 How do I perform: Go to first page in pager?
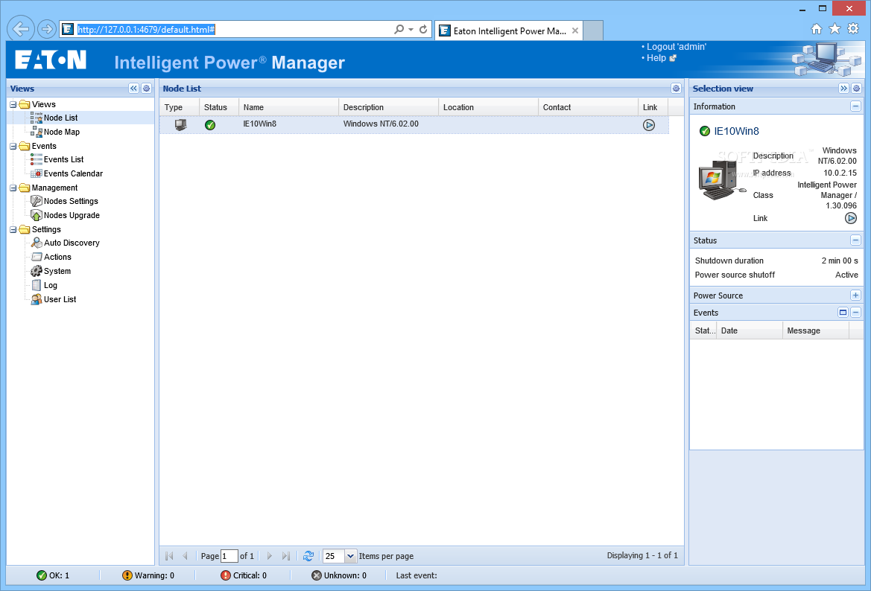tap(169, 555)
